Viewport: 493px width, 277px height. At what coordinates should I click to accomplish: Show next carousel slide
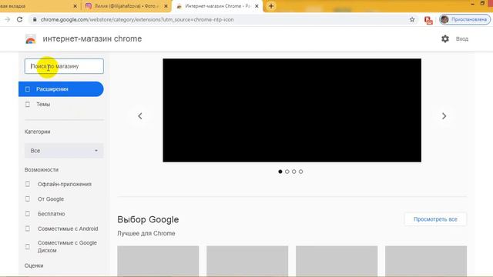point(444,116)
